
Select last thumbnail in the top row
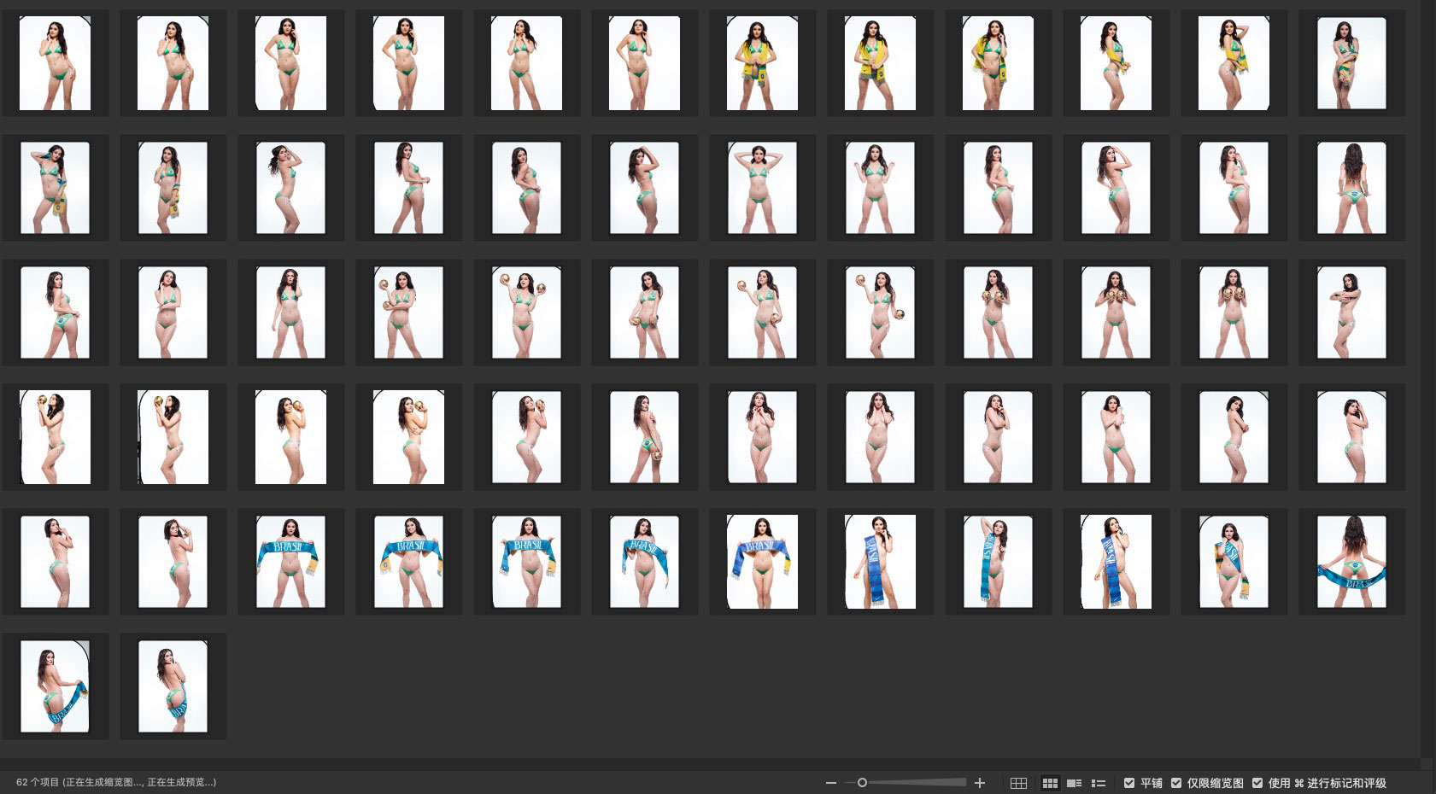coord(1351,63)
